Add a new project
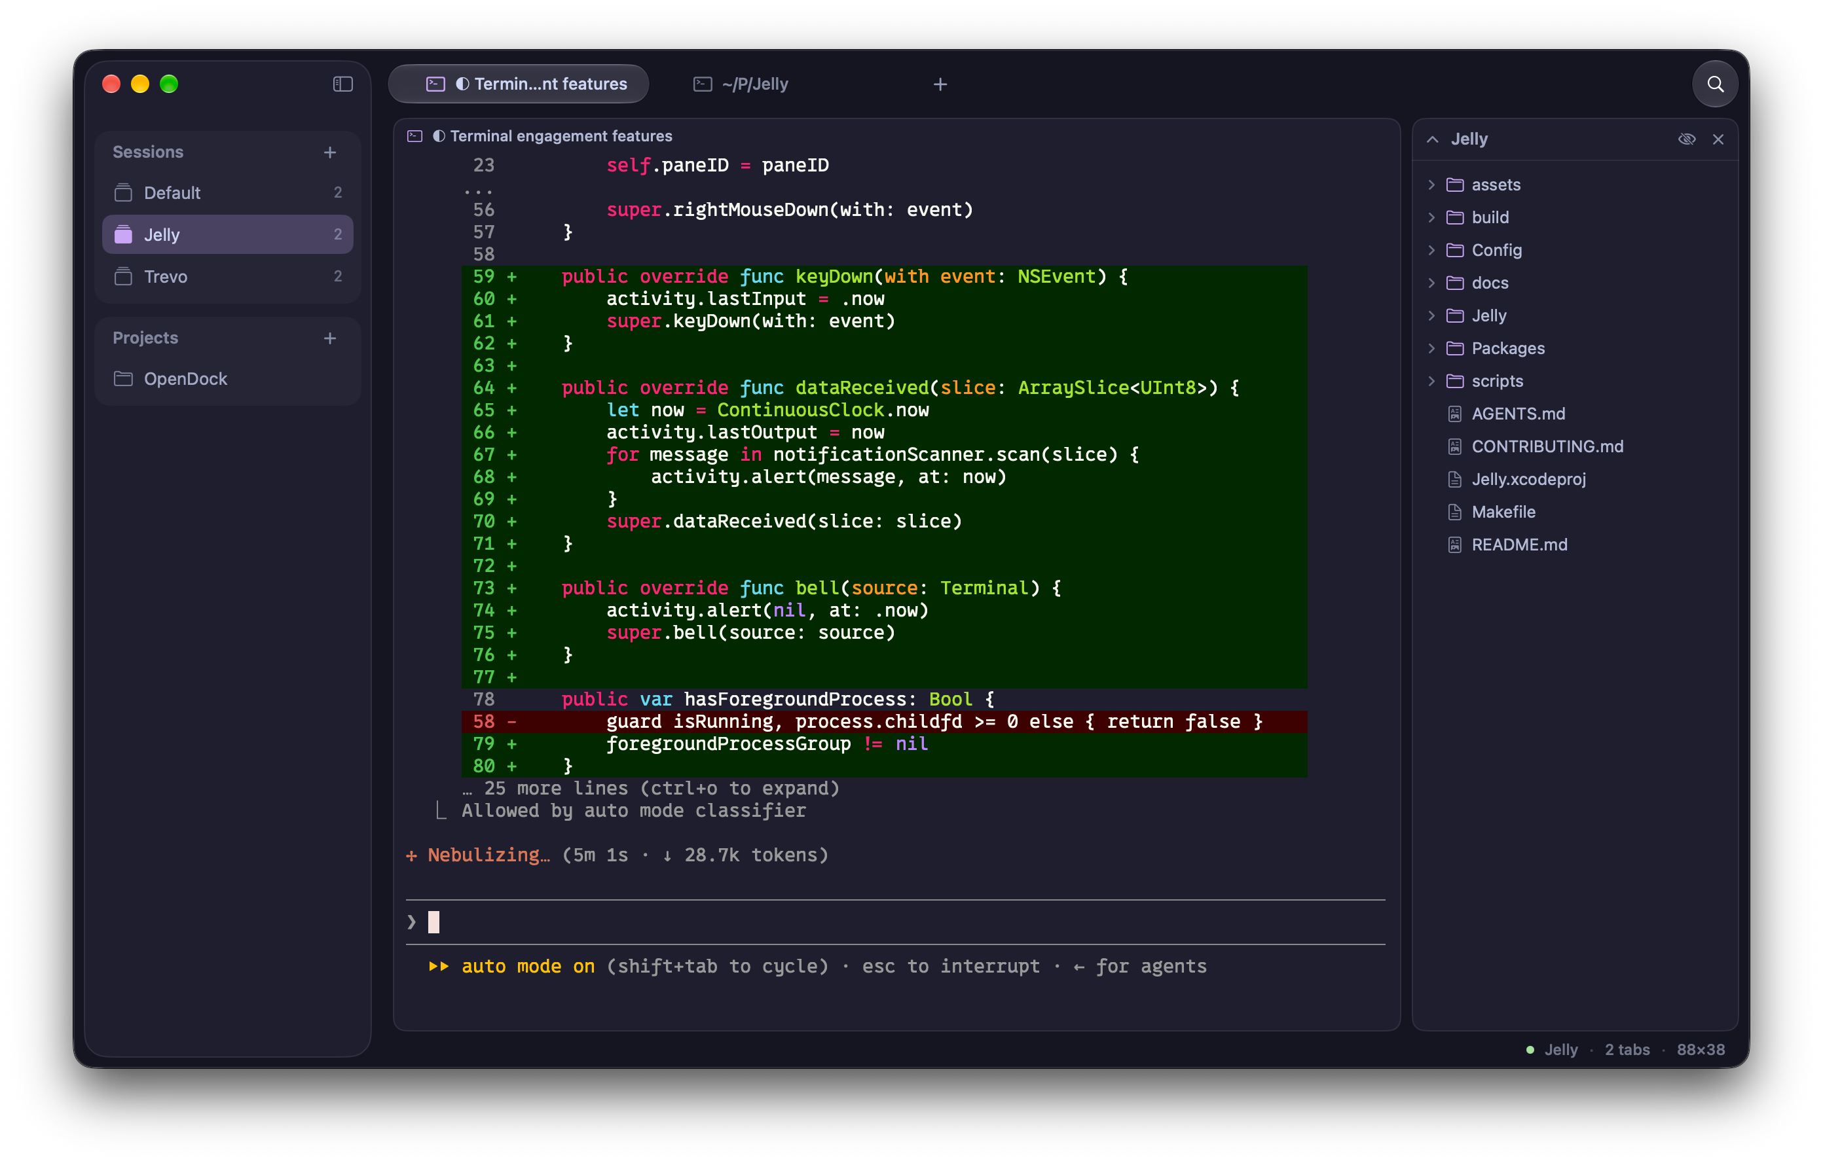Screen dimensions: 1823x1165 coord(330,338)
